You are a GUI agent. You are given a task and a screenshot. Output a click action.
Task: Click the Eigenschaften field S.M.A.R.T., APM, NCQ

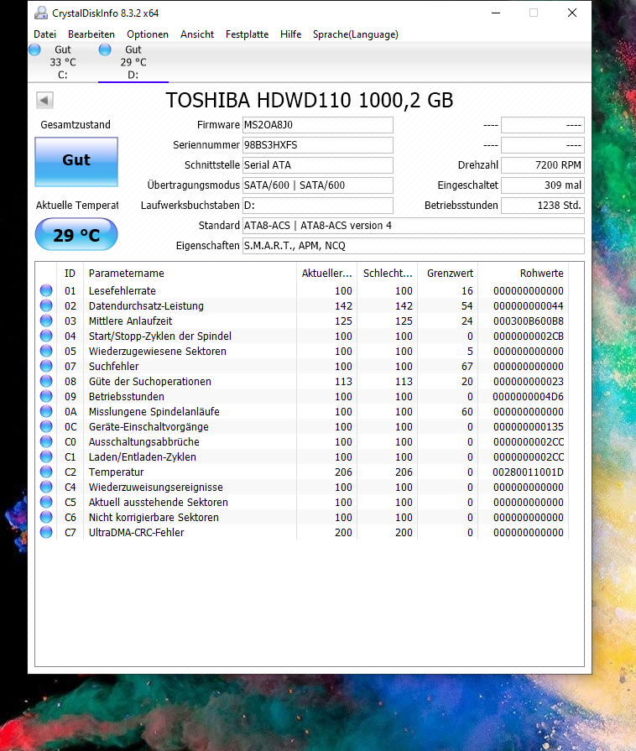(414, 246)
